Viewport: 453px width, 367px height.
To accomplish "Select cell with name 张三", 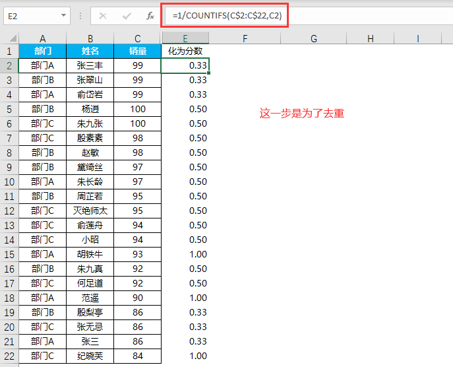I will point(90,341).
